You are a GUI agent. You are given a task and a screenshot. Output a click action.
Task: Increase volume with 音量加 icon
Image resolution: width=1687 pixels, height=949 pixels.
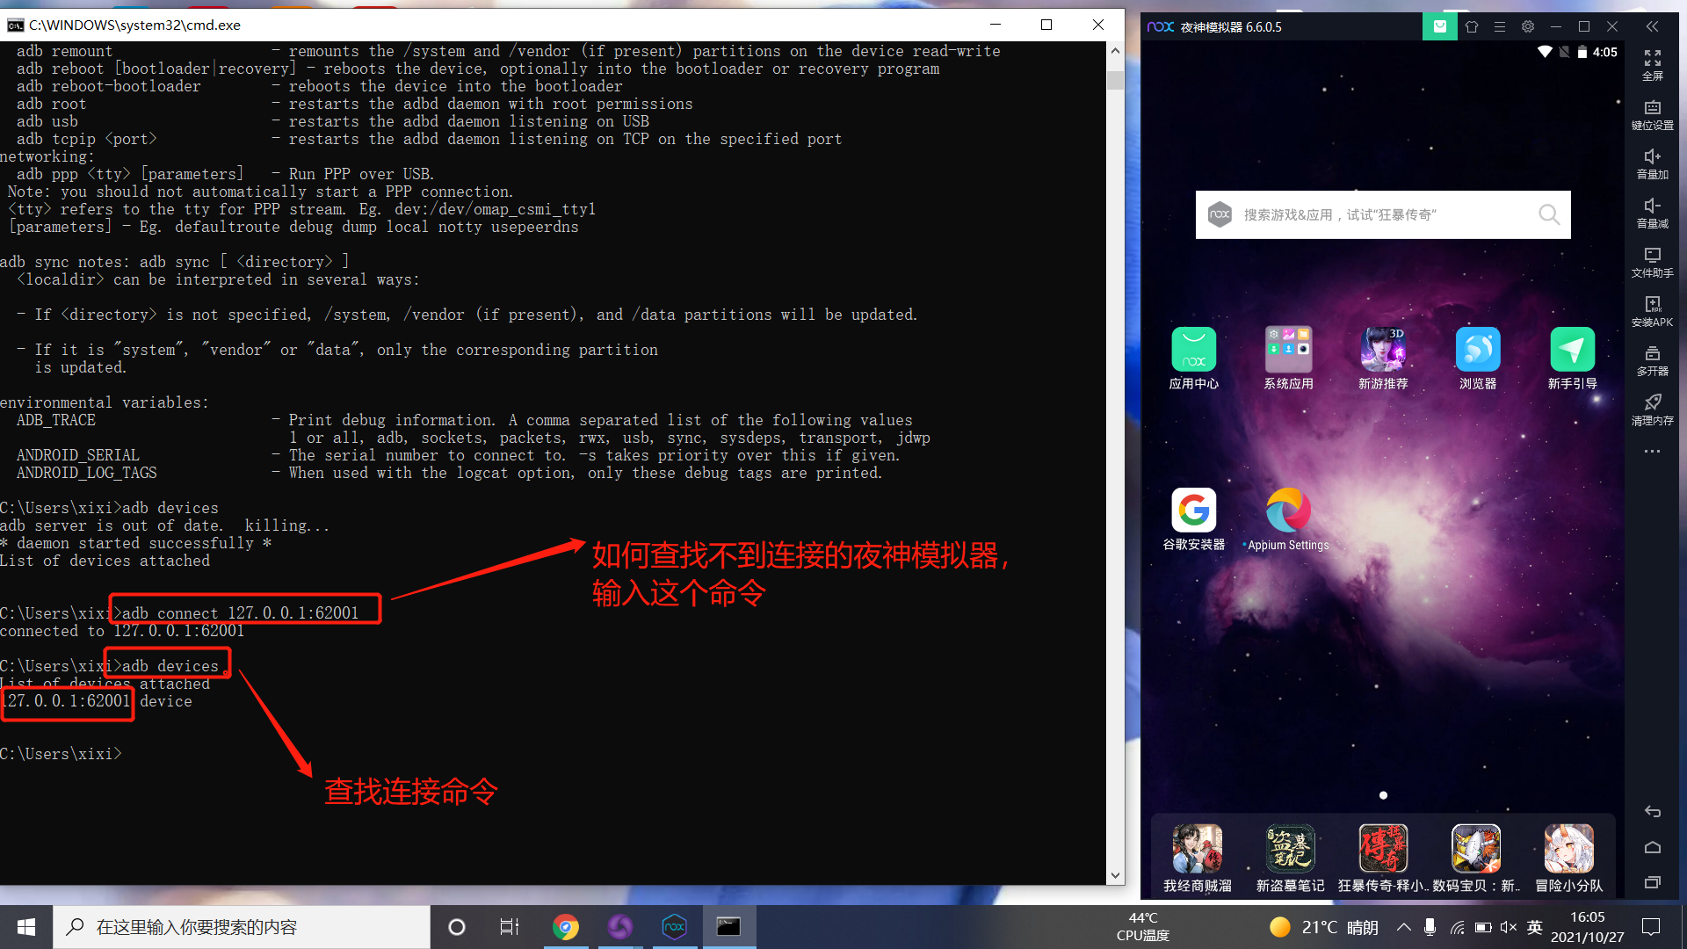coord(1652,163)
